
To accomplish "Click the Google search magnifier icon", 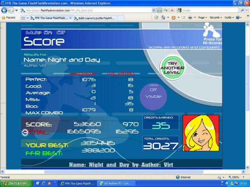I will point(242,10).
